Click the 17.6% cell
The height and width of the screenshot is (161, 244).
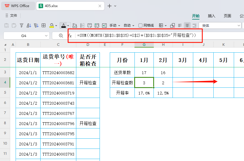coord(144,93)
